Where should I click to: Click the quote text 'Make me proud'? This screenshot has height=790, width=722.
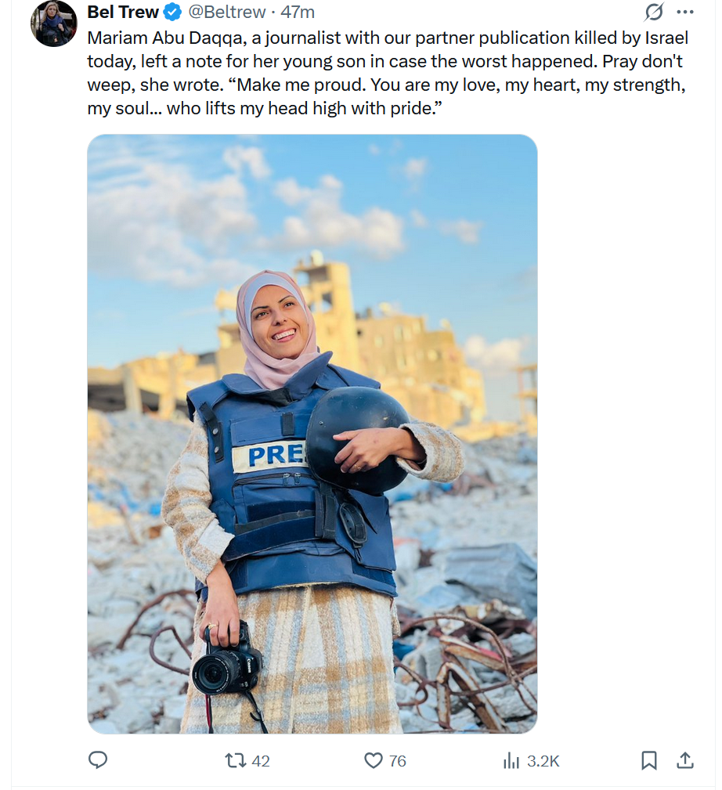click(x=301, y=85)
